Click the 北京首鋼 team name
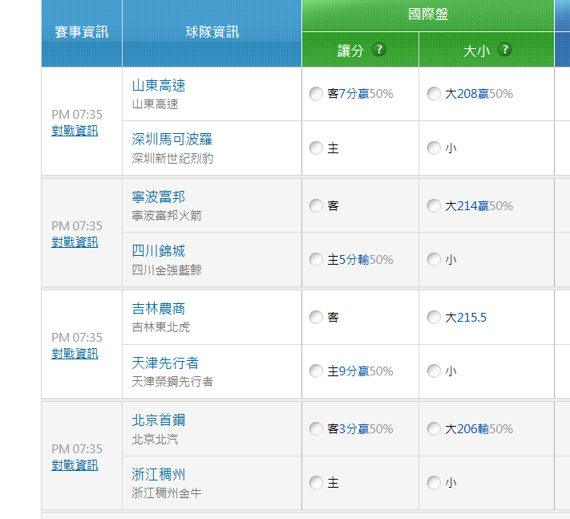This screenshot has width=570, height=519. pos(159,420)
